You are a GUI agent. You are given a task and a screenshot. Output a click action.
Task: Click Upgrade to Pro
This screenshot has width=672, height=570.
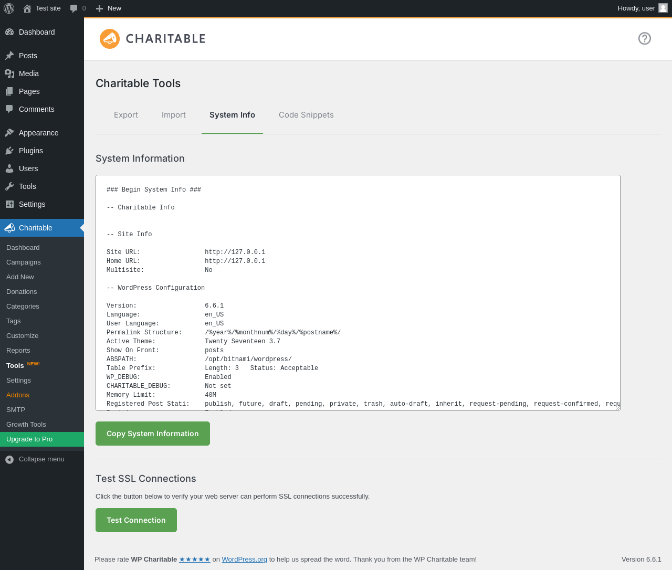pos(42,439)
